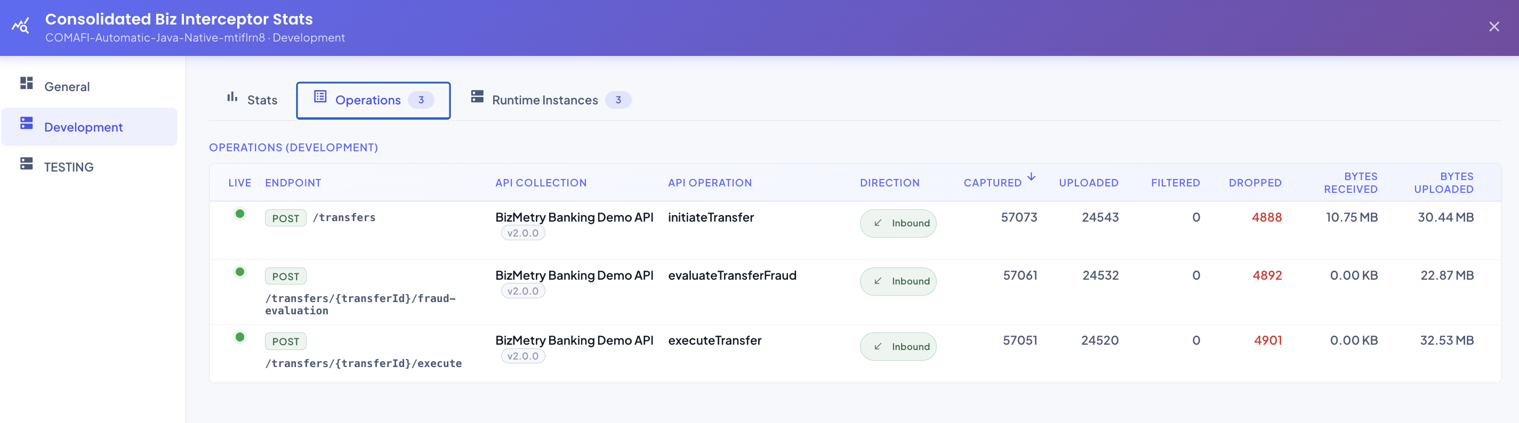Image resolution: width=1519 pixels, height=423 pixels.
Task: Click the Inbound arrow icon for evaluateTransferFraud
Action: (x=878, y=282)
